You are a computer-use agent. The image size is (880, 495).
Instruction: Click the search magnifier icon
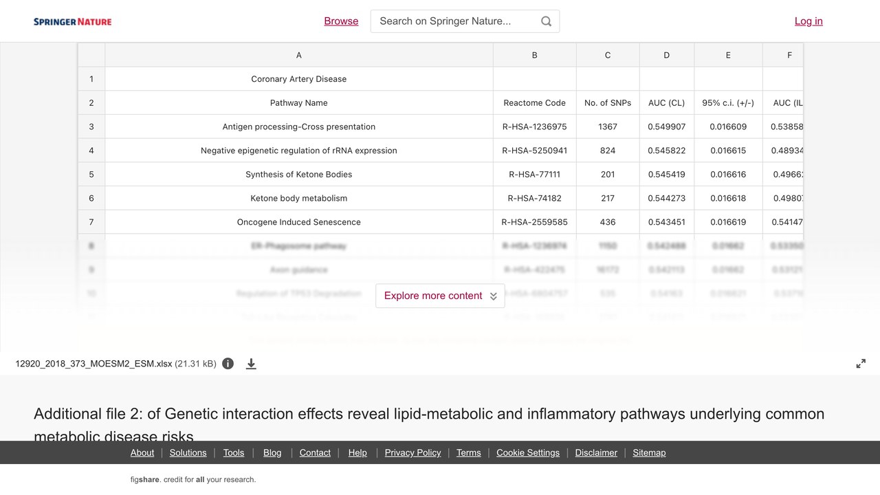click(546, 21)
